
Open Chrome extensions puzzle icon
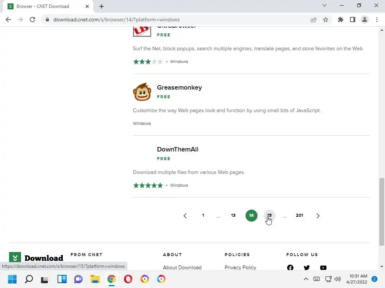(x=341, y=19)
